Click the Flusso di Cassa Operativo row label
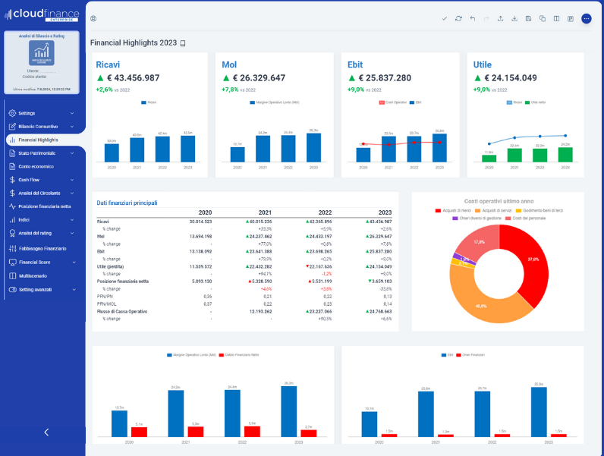The height and width of the screenshot is (456, 604). pos(122,312)
